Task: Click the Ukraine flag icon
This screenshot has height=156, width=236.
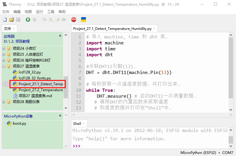Action: point(84,20)
